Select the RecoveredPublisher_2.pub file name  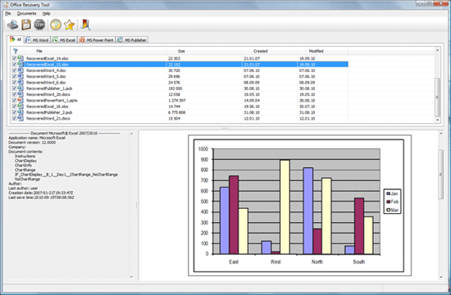click(x=49, y=112)
